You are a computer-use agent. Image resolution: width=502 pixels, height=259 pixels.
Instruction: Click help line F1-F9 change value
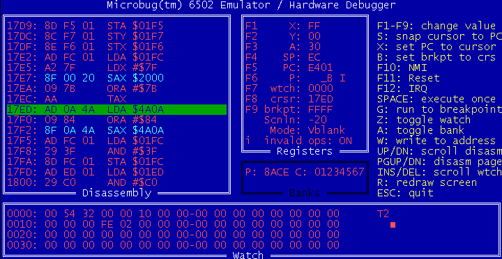436,26
